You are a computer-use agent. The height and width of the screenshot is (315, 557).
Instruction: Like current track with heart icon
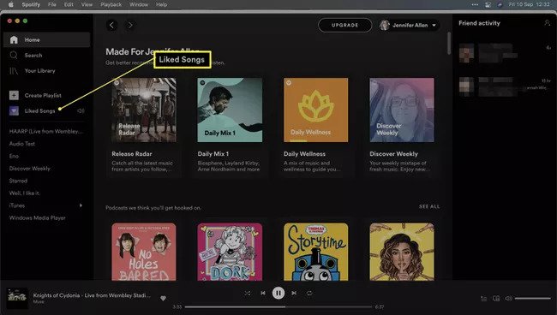(x=163, y=299)
